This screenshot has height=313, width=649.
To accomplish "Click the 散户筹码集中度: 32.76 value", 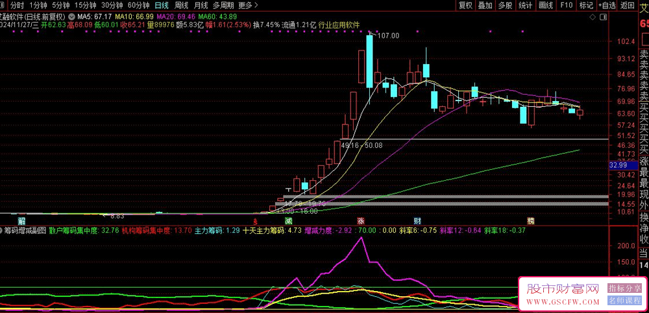I will click(x=84, y=231).
